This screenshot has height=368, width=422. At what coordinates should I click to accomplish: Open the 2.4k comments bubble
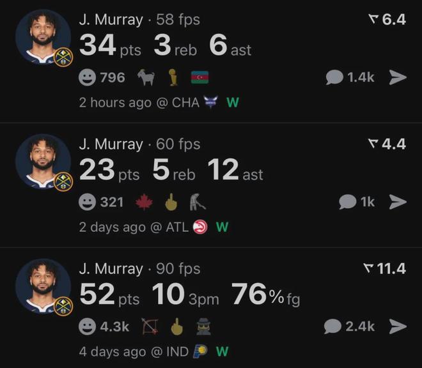(349, 326)
